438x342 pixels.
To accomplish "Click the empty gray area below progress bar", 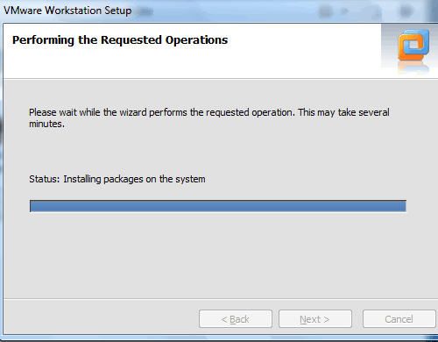I will [x=219, y=254].
